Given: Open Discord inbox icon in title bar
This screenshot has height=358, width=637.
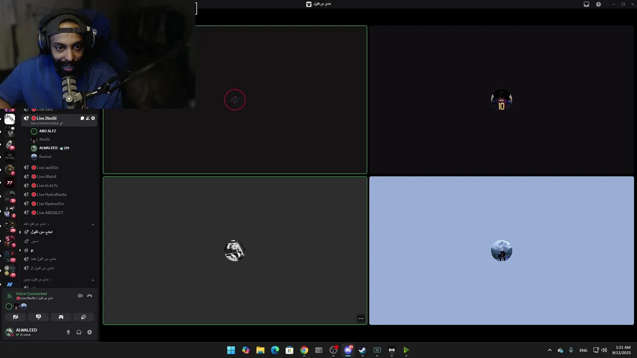Looking at the screenshot, I should pos(586,4).
